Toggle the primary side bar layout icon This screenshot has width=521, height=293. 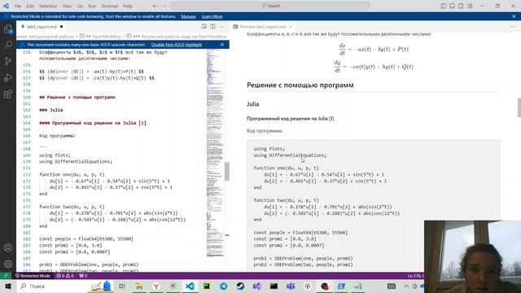tap(443, 6)
